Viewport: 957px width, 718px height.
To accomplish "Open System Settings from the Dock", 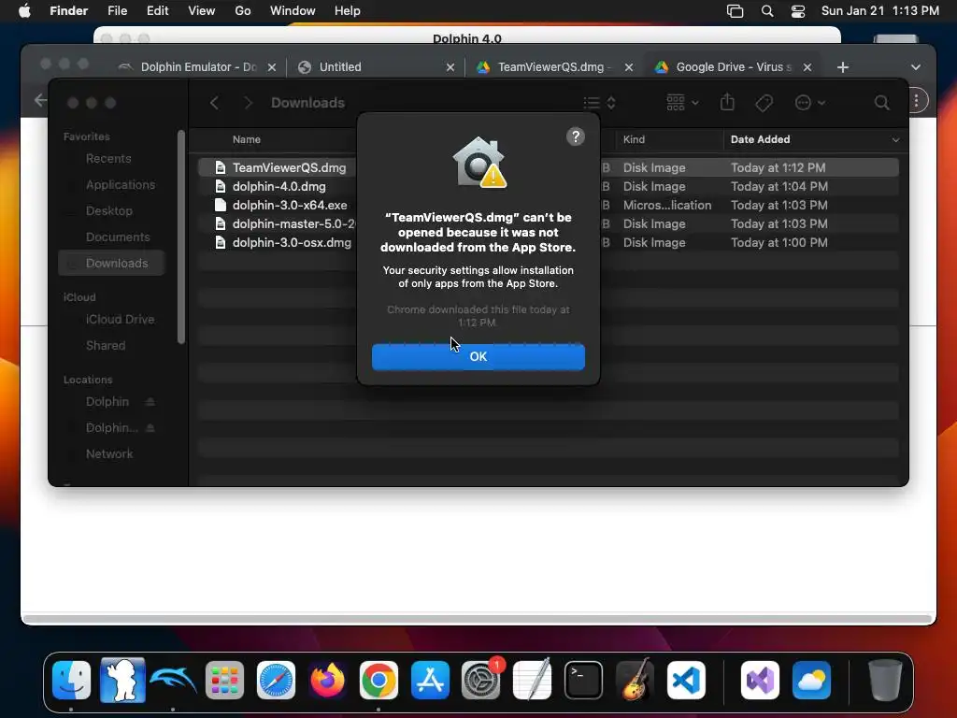I will [x=481, y=680].
